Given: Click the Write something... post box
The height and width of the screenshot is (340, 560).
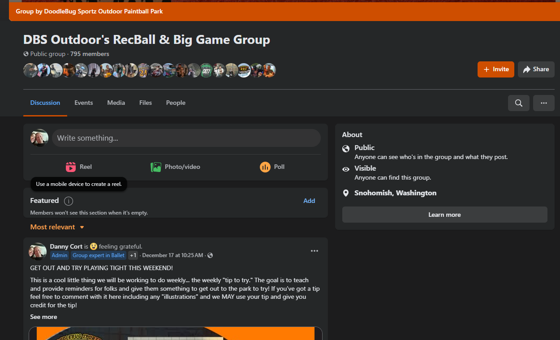Looking at the screenshot, I should pyautogui.click(x=186, y=138).
